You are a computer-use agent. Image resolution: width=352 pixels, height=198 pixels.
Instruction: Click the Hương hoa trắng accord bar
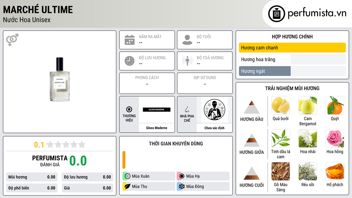tap(292, 59)
